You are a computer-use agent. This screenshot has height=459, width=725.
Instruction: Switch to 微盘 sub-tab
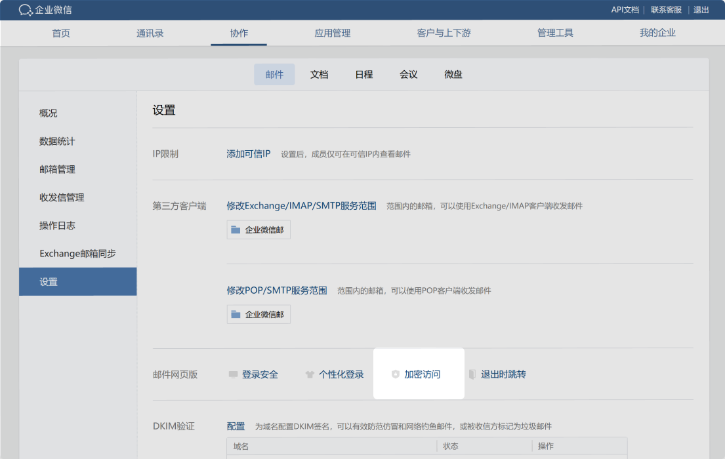tap(453, 74)
